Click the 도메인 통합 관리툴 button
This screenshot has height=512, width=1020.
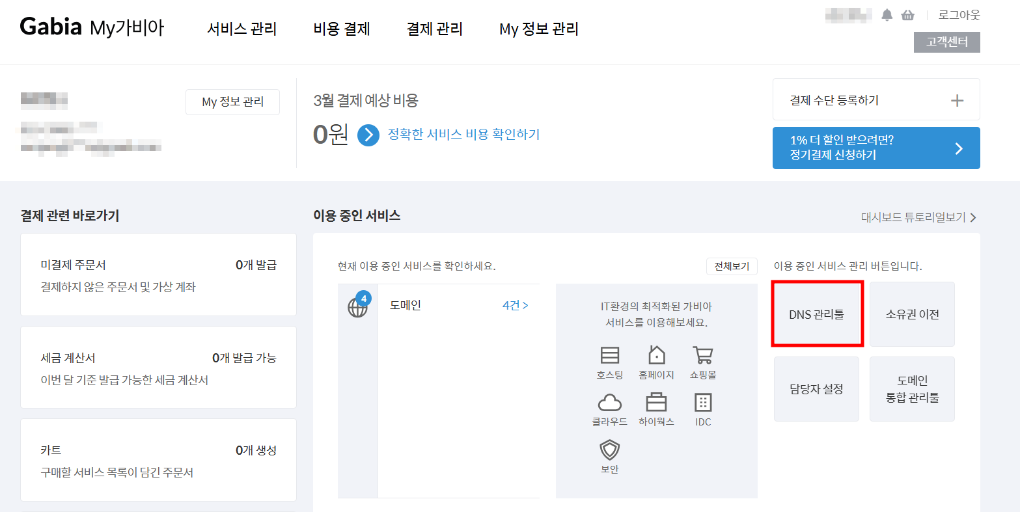[912, 389]
